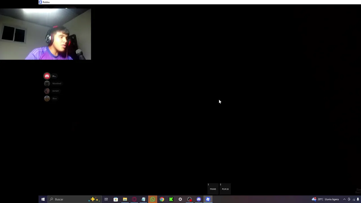361x203 pixels.
Task: Open File Explorer from the taskbar
Action: point(125,199)
